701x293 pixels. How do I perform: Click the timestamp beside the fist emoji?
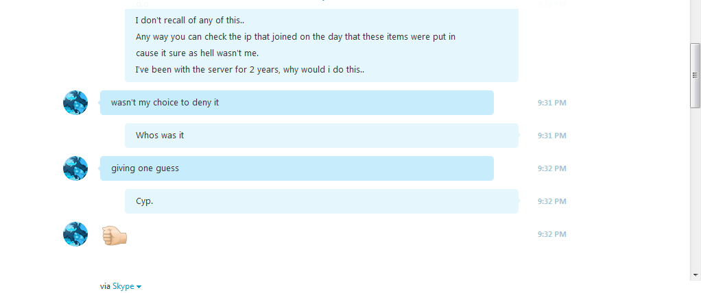[551, 234]
